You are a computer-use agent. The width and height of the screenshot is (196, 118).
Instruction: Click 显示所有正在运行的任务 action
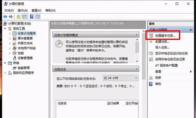point(171,53)
